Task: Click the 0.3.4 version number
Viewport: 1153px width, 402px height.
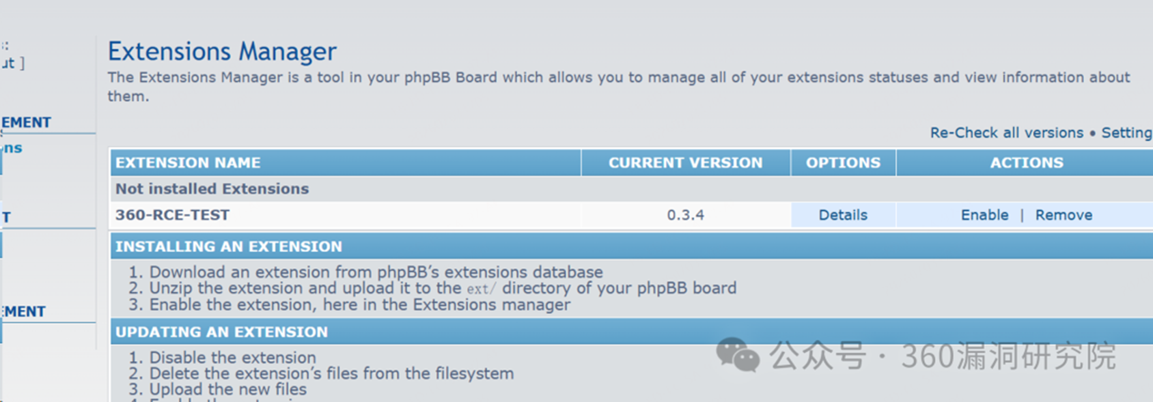Action: point(685,215)
